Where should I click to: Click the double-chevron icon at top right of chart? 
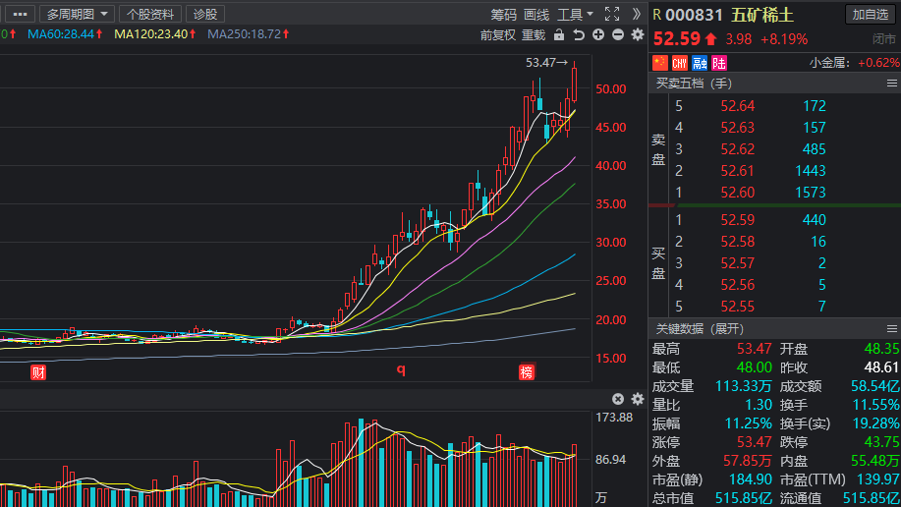tap(637, 14)
